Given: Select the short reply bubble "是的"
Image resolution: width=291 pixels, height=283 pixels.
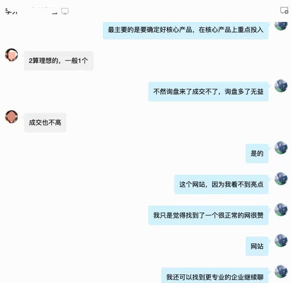Looking at the screenshot, I should click(257, 153).
